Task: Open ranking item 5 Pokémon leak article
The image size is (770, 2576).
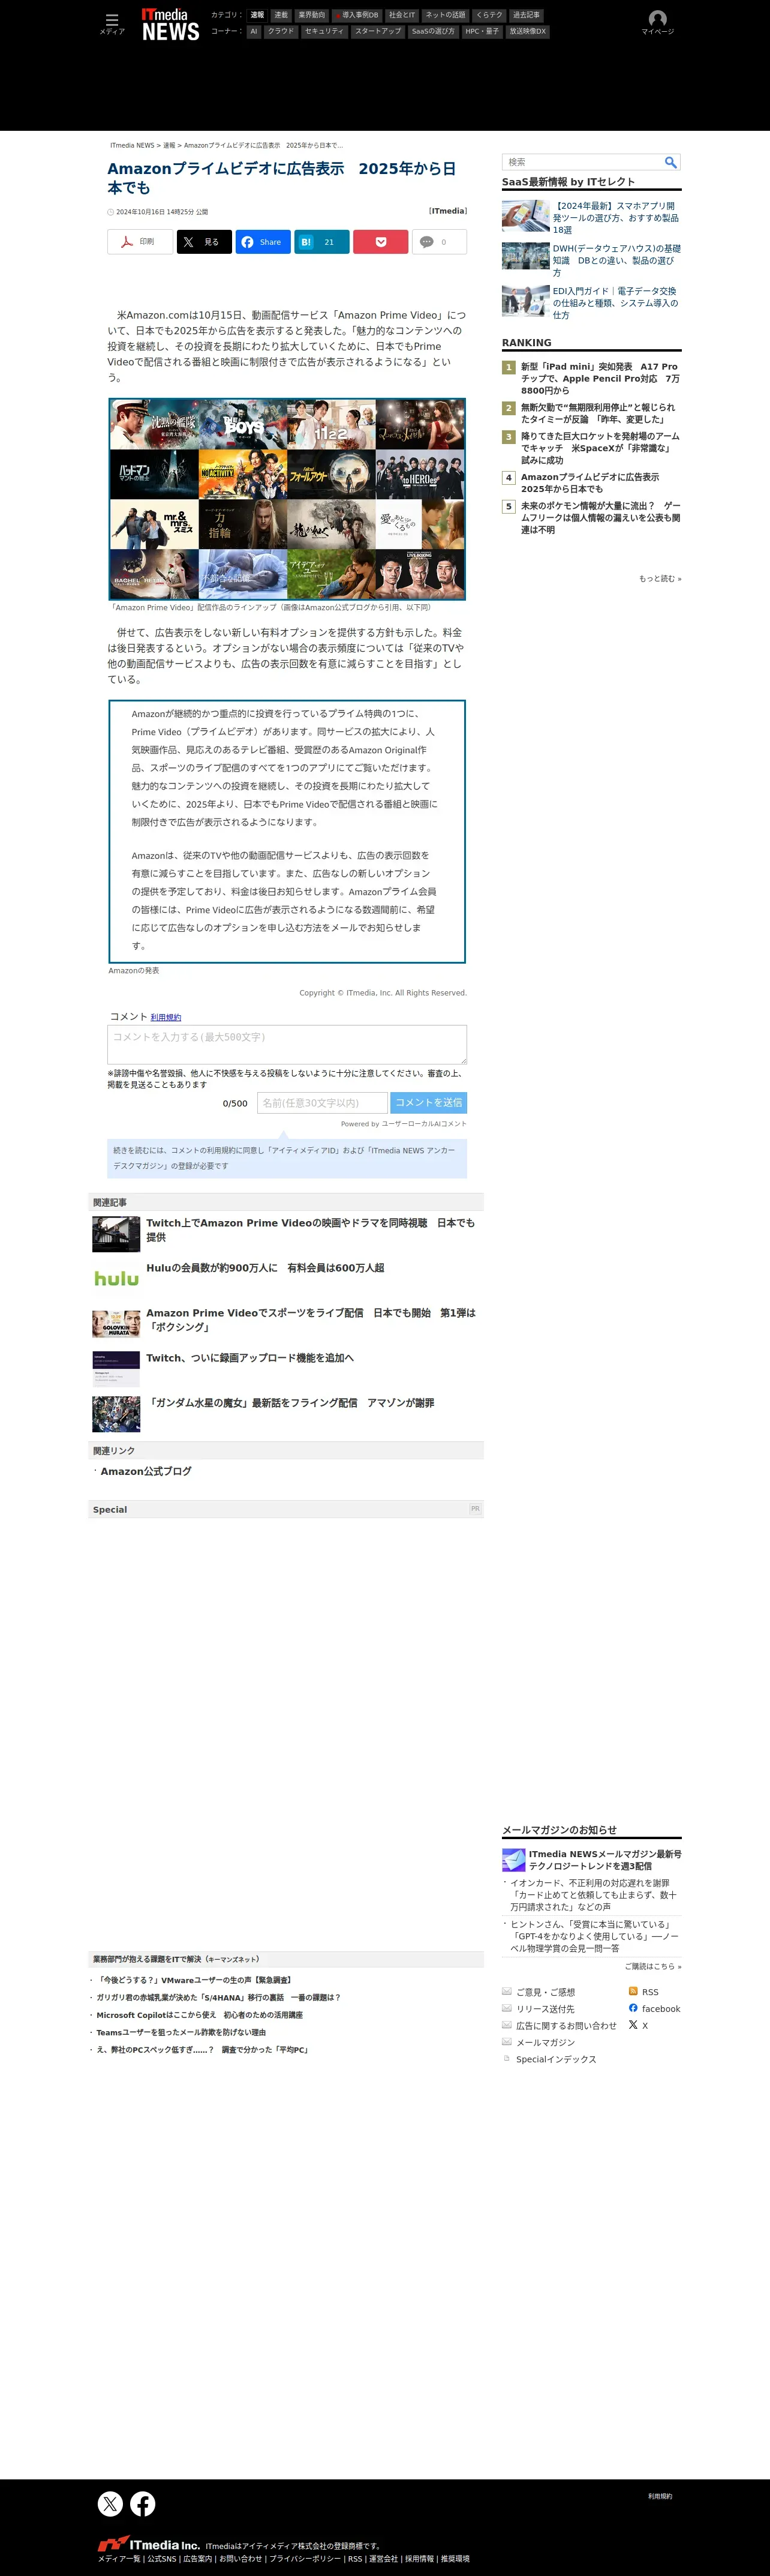Action: tap(600, 518)
